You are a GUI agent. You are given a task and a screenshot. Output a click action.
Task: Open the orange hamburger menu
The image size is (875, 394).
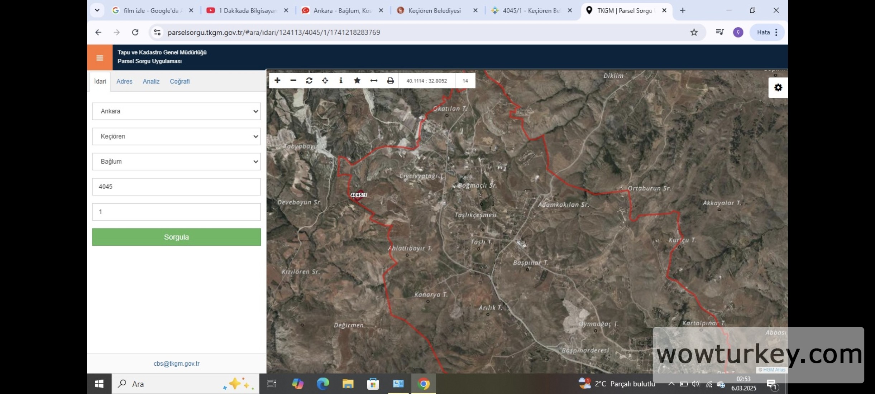pyautogui.click(x=100, y=58)
